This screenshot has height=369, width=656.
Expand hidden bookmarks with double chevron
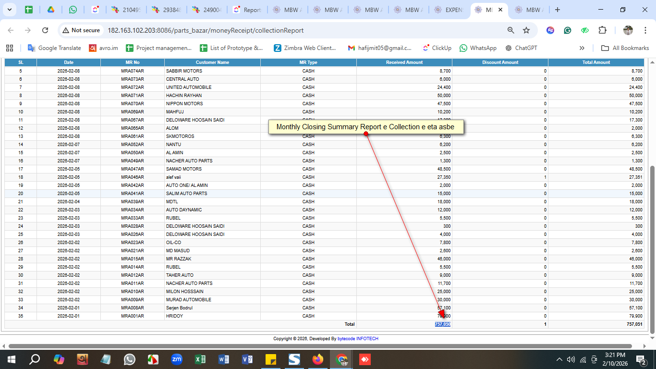[582, 48]
